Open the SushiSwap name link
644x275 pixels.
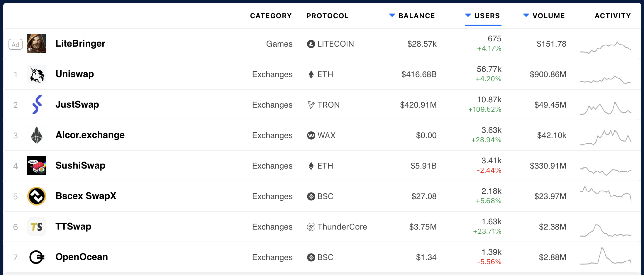pyautogui.click(x=80, y=165)
